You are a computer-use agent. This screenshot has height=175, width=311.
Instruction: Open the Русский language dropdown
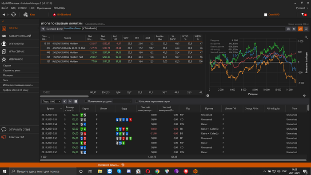pos(302,8)
